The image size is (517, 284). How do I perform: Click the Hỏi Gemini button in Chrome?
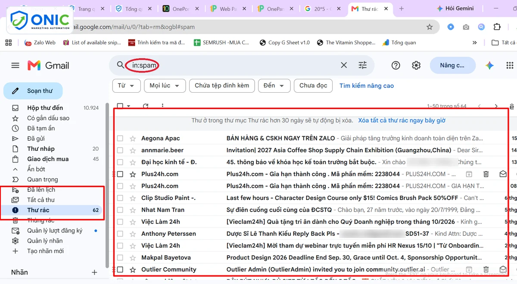[455, 9]
